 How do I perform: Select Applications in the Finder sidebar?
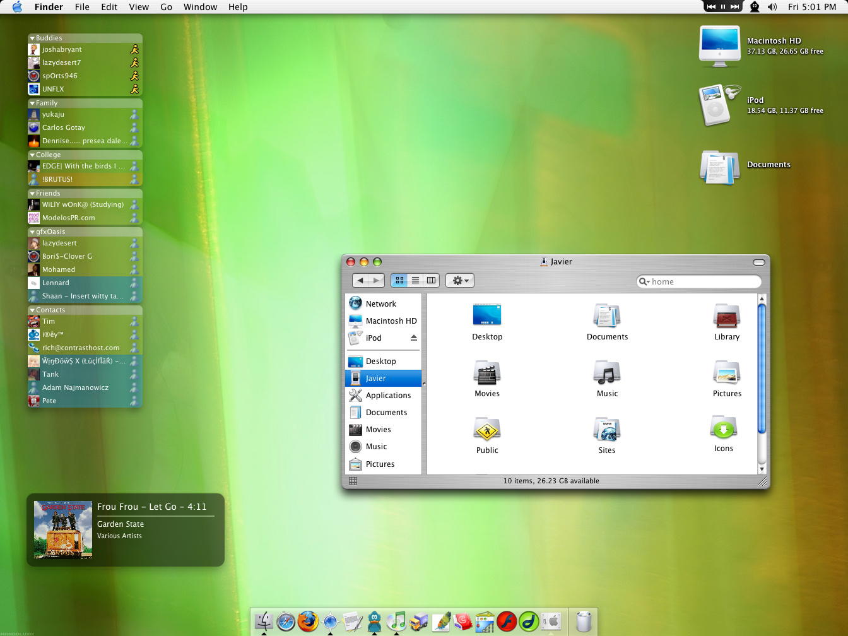click(x=383, y=395)
